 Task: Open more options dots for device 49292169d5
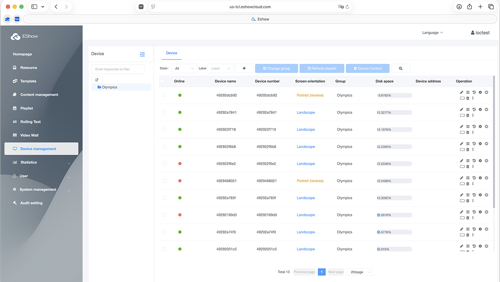[x=473, y=218]
